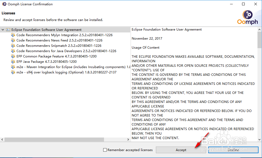Select EPP Java Package 4.7.3 entry
This screenshot has height=158, width=262.
click(47, 62)
